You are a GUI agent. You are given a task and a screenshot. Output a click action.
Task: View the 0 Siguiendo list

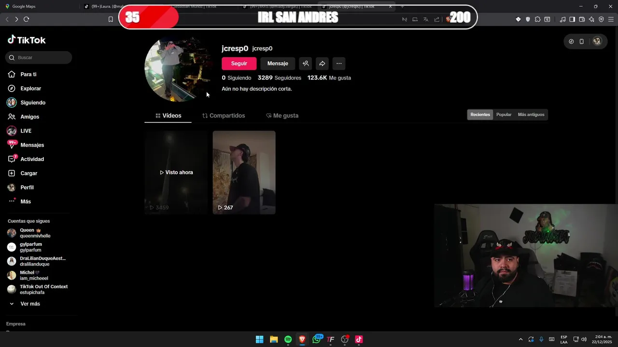coord(236,78)
